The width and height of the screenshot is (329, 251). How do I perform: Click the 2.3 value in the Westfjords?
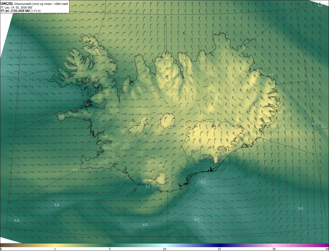pos(97,51)
